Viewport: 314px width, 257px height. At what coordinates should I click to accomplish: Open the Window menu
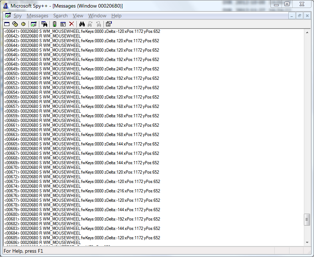(x=97, y=16)
